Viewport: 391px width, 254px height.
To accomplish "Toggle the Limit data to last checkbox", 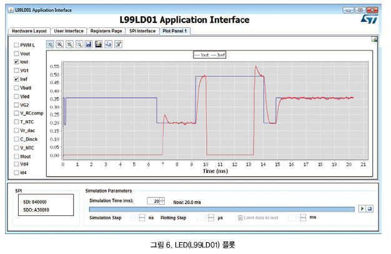I will pyautogui.click(x=240, y=218).
